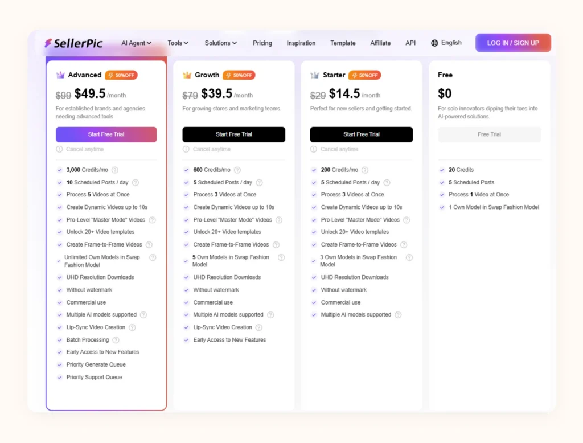Open help icon for Advanced Frame-to-Frame Videos
The width and height of the screenshot is (583, 443).
(149, 245)
